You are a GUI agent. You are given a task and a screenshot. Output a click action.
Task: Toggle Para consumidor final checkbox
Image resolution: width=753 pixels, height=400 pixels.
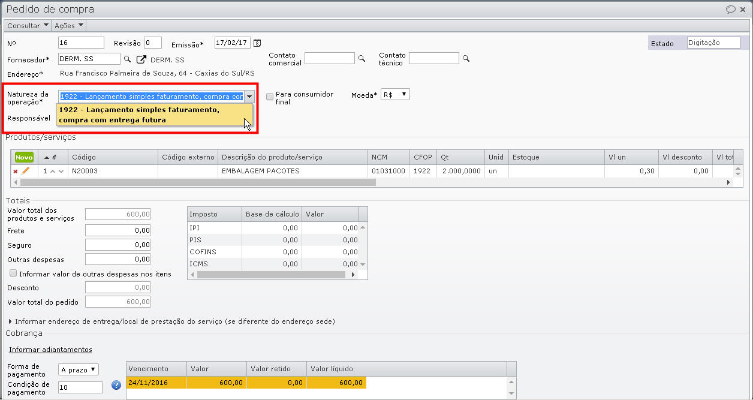coord(270,97)
